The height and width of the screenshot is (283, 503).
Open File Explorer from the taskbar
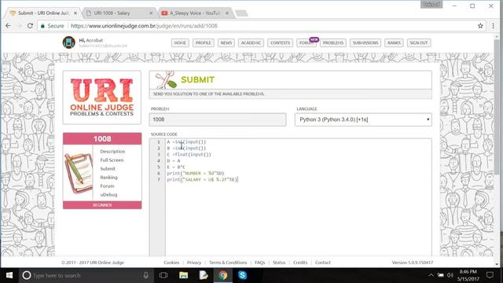183,275
